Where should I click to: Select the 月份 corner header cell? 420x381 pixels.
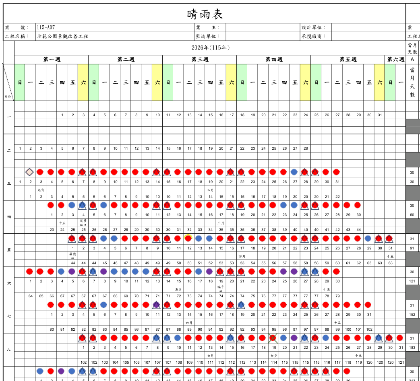8,82
